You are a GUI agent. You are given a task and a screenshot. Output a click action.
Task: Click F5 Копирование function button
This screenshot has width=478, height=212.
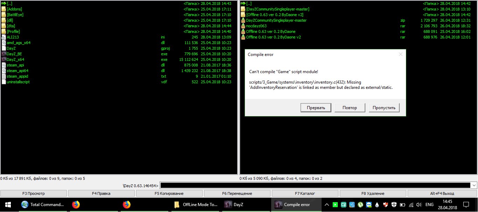(x=169, y=193)
